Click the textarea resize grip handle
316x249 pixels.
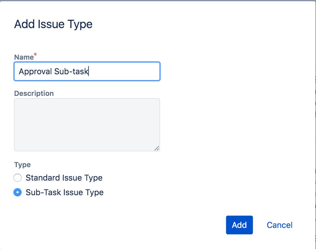pyautogui.click(x=157, y=148)
